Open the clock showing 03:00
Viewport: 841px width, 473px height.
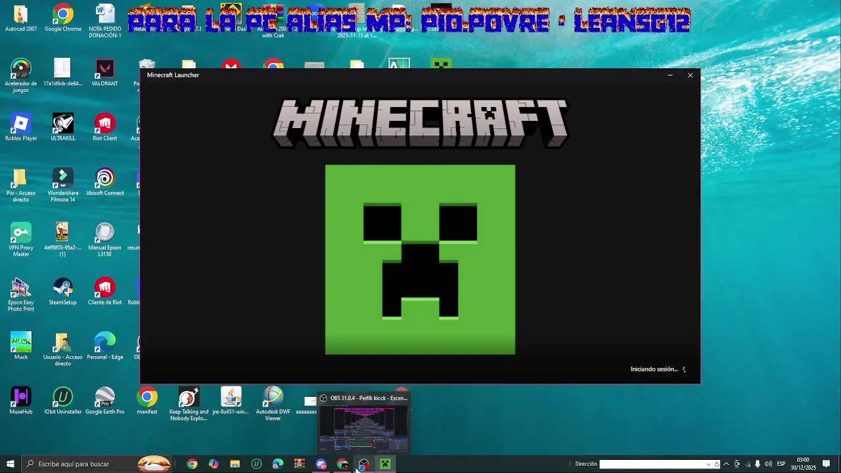click(x=803, y=464)
